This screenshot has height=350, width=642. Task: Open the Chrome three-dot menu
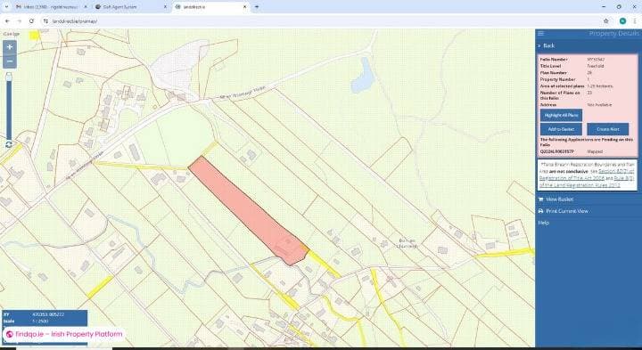point(634,20)
